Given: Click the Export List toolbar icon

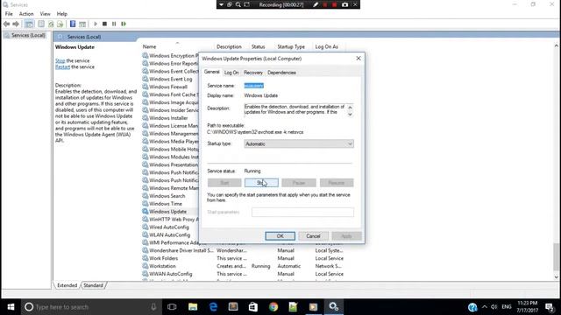Looking at the screenshot, I should coord(60,24).
